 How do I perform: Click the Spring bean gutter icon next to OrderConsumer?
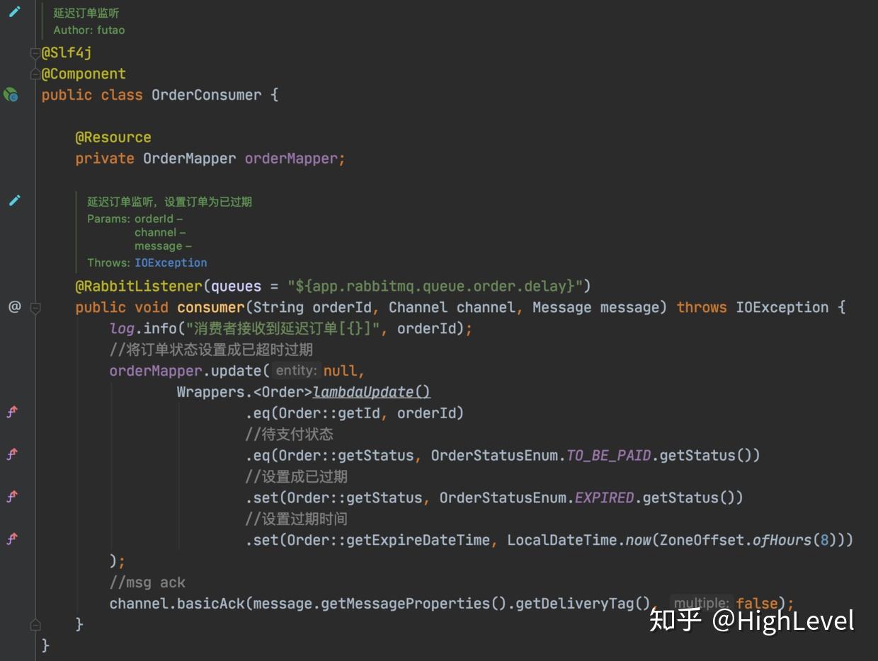[11, 94]
